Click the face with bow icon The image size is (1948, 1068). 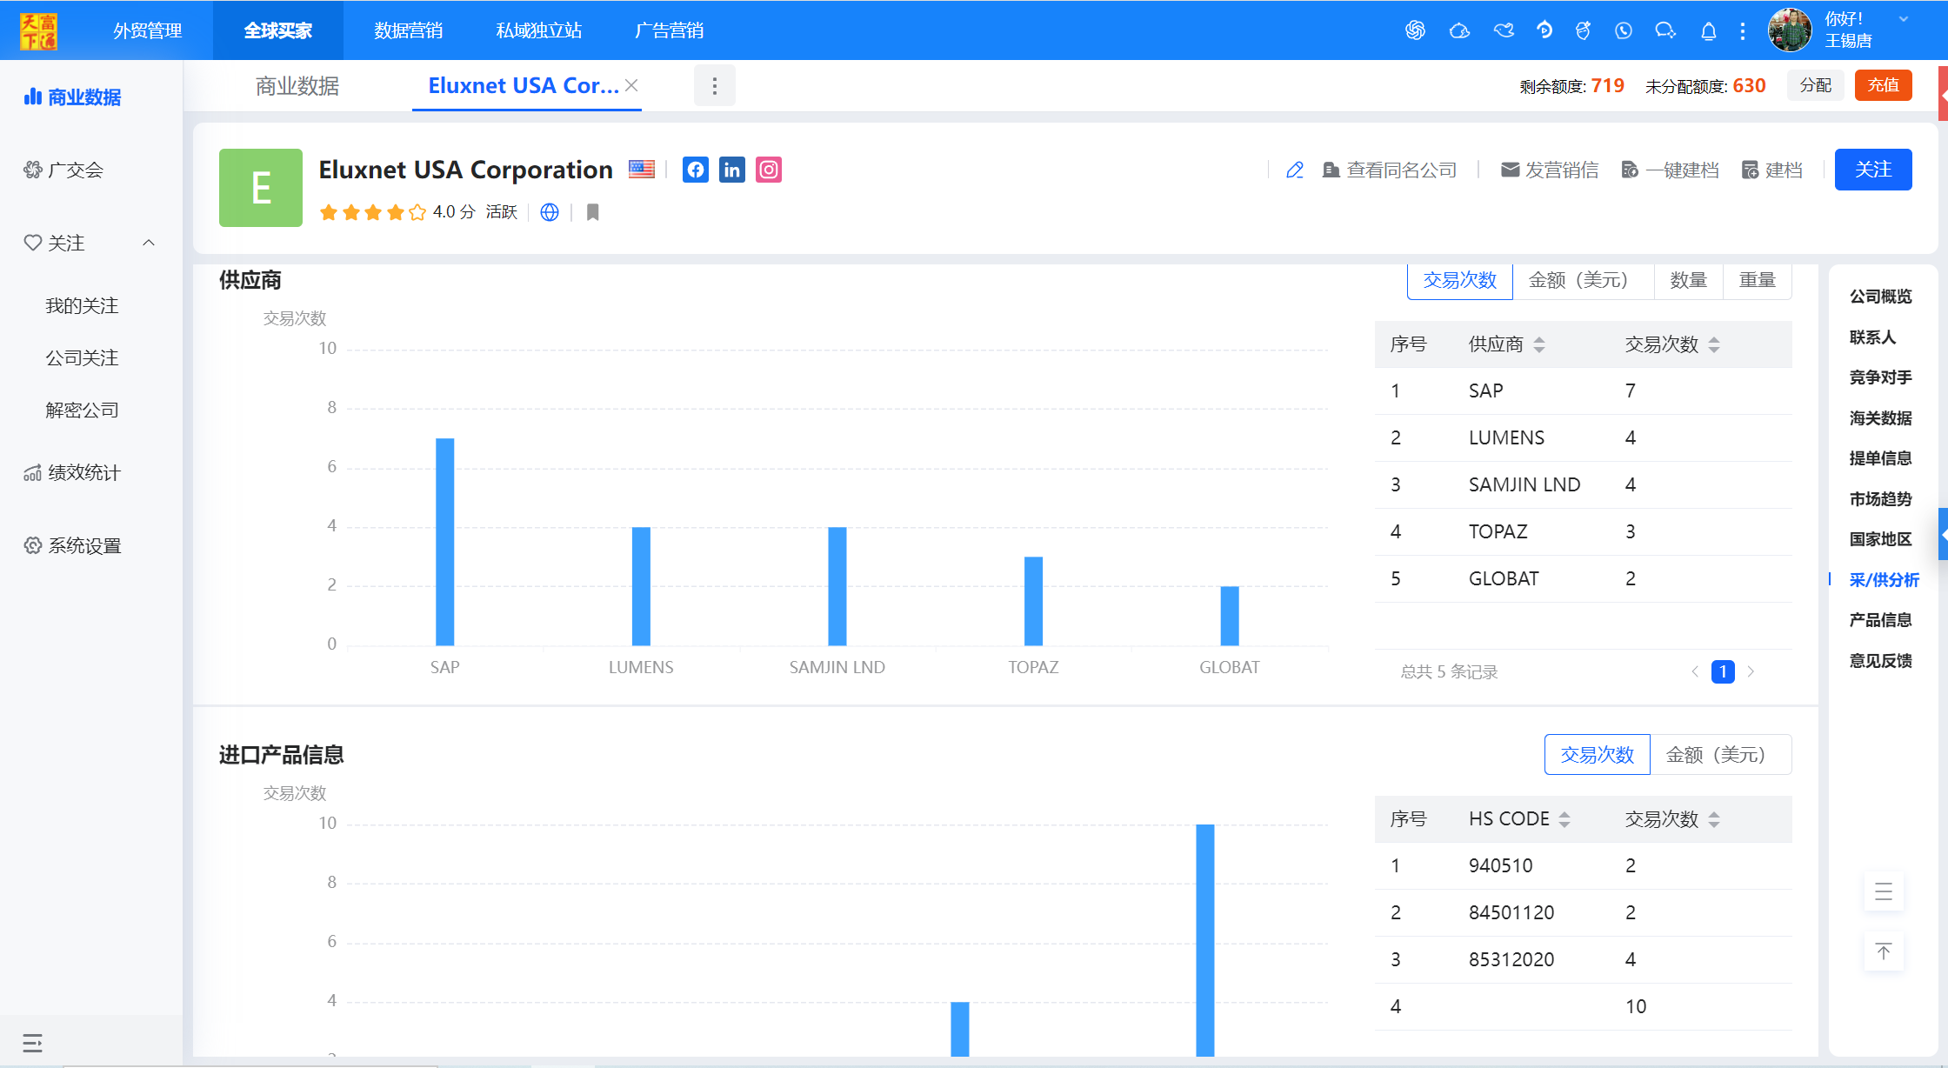coord(1583,30)
